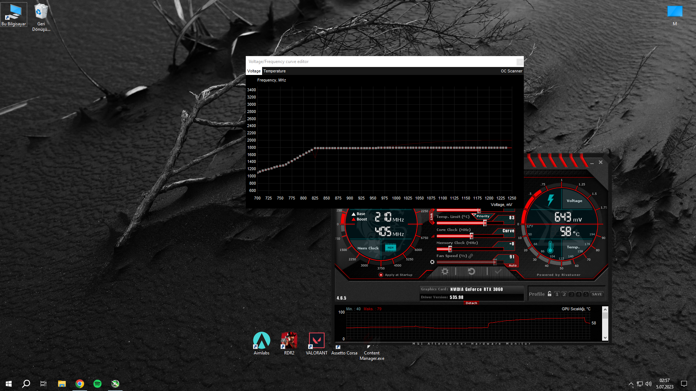Image resolution: width=696 pixels, height=391 pixels.
Task: Toggle Apply at Startup
Action: (x=381, y=275)
